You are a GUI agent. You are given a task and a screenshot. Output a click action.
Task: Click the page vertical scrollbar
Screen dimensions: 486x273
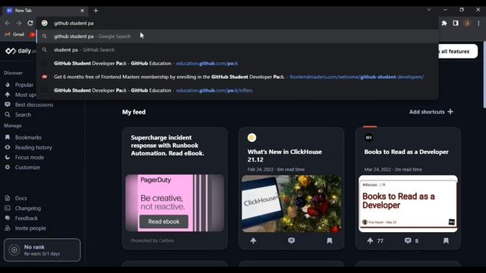click(x=484, y=74)
